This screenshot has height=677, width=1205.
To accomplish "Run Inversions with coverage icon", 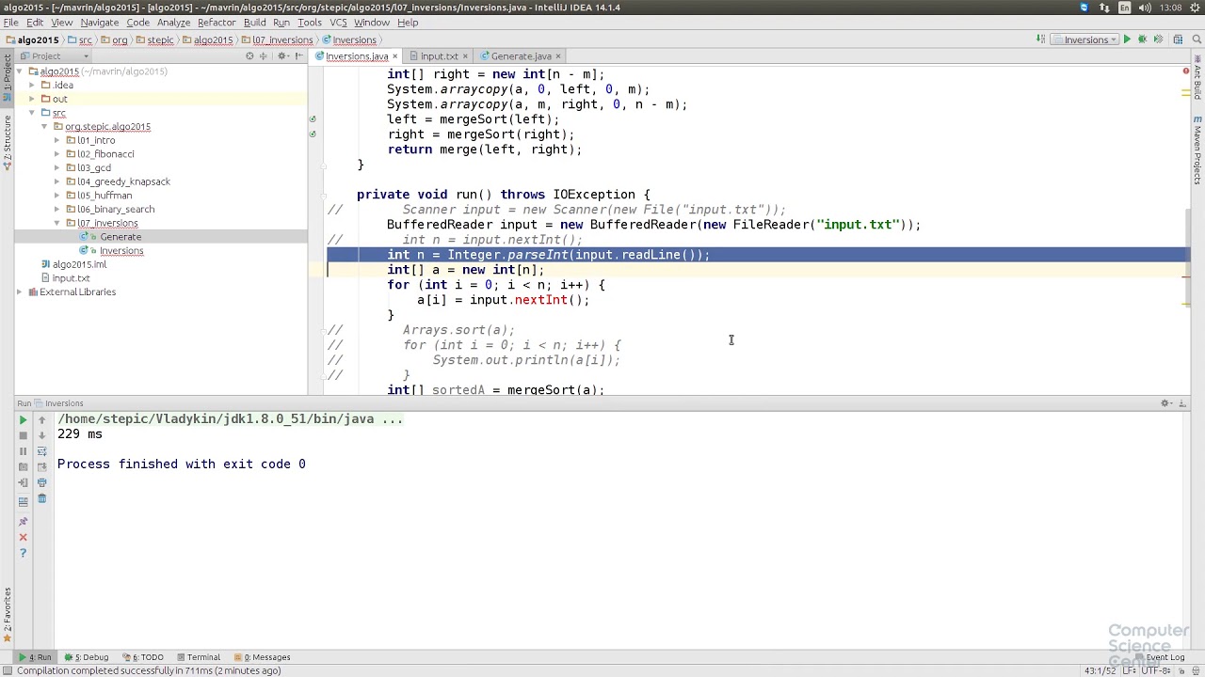I will 1158,39.
